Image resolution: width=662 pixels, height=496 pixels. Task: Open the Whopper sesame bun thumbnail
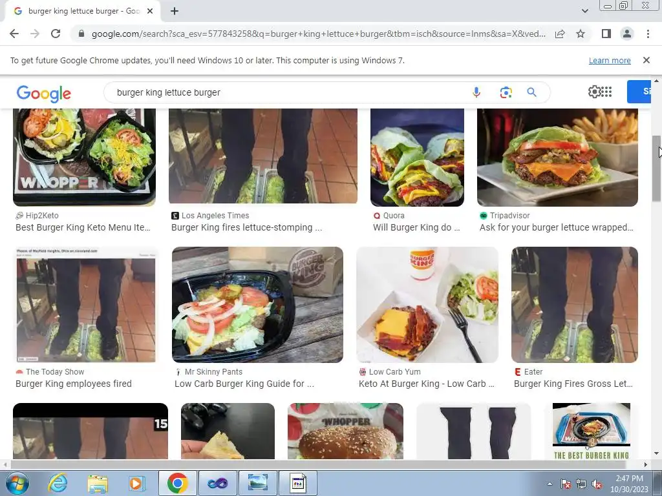point(345,431)
